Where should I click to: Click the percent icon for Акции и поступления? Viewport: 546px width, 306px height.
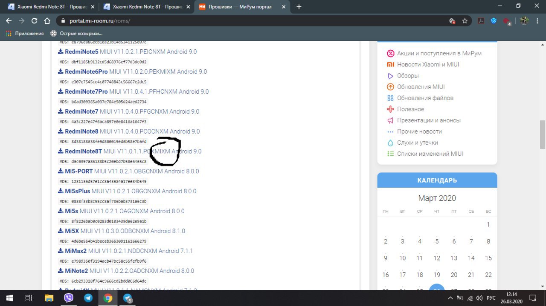390,53
